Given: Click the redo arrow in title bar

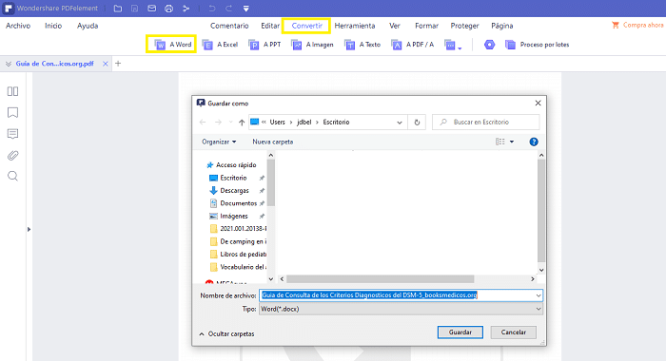Looking at the screenshot, I should [229, 9].
